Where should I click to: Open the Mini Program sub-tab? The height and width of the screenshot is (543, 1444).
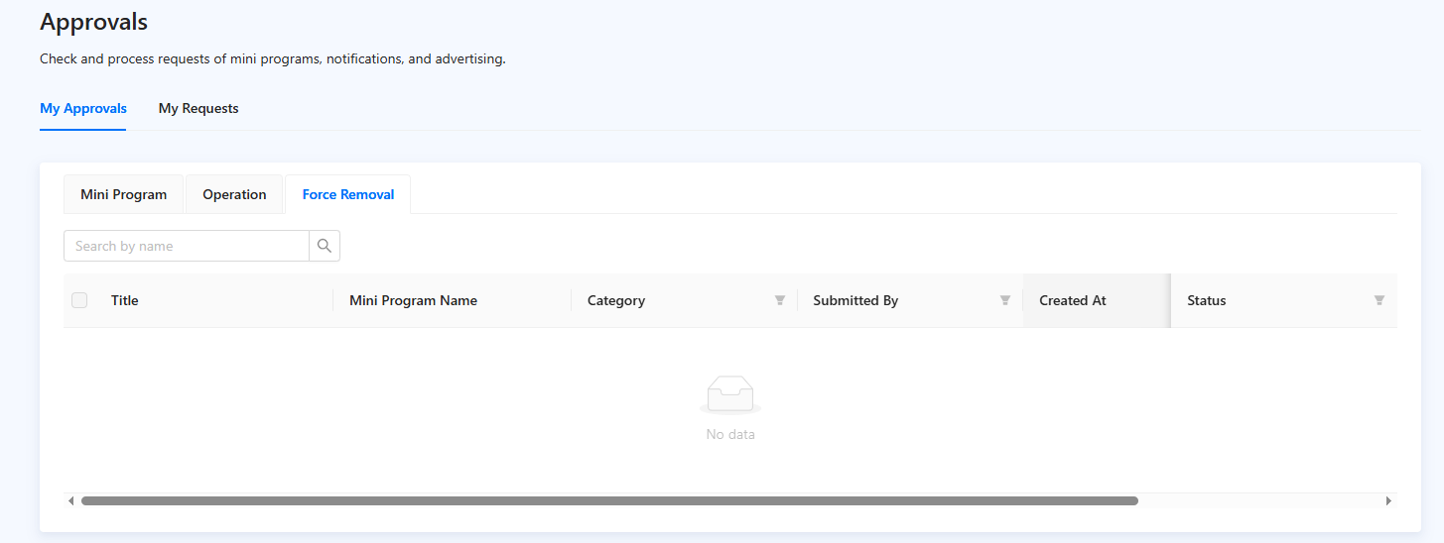point(124,194)
